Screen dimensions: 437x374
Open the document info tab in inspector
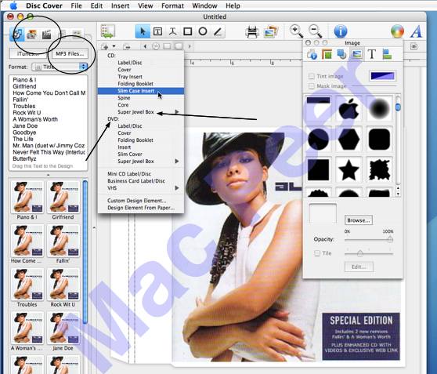coord(312,54)
